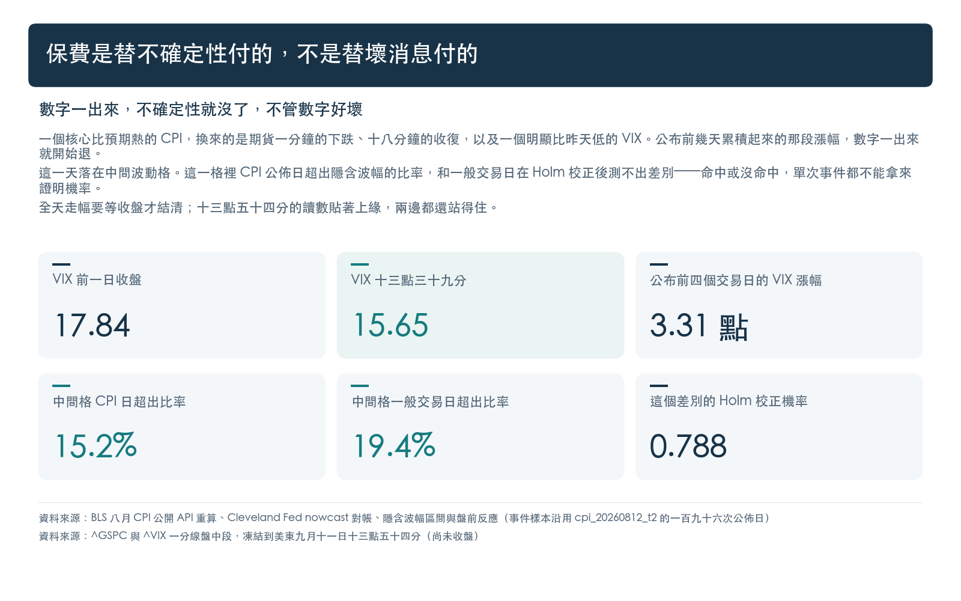This screenshot has height=601, width=961.
Task: Click the value 19.4%
Action: pyautogui.click(x=394, y=447)
